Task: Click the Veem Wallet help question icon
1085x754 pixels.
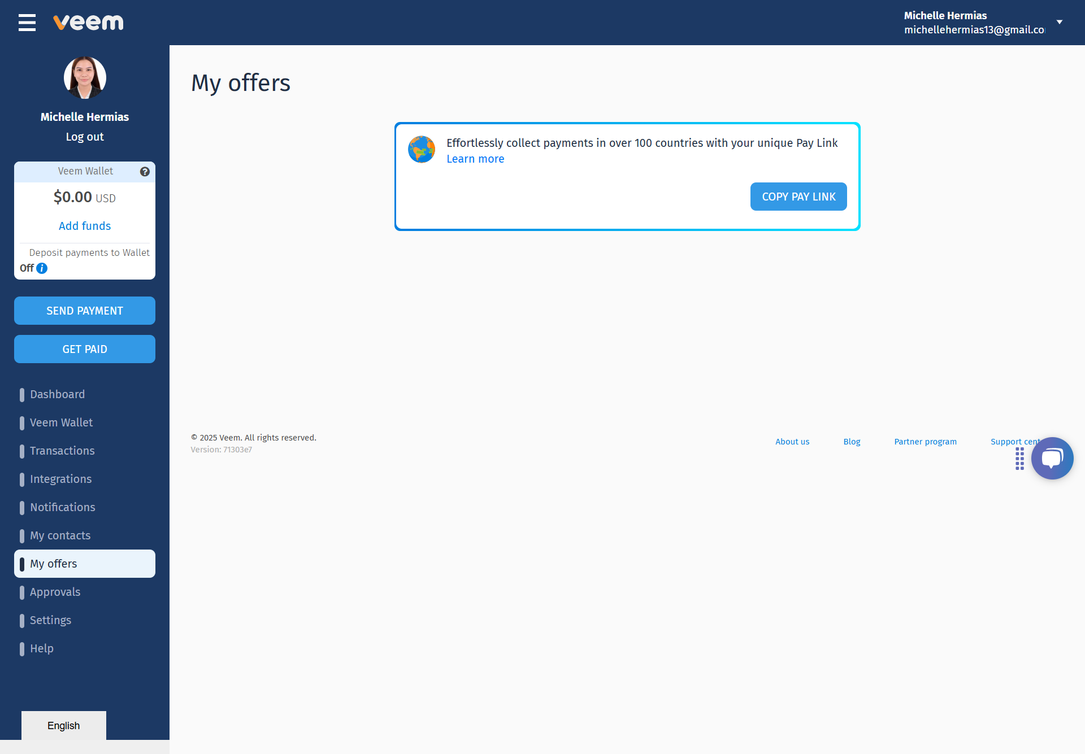Action: [145, 172]
